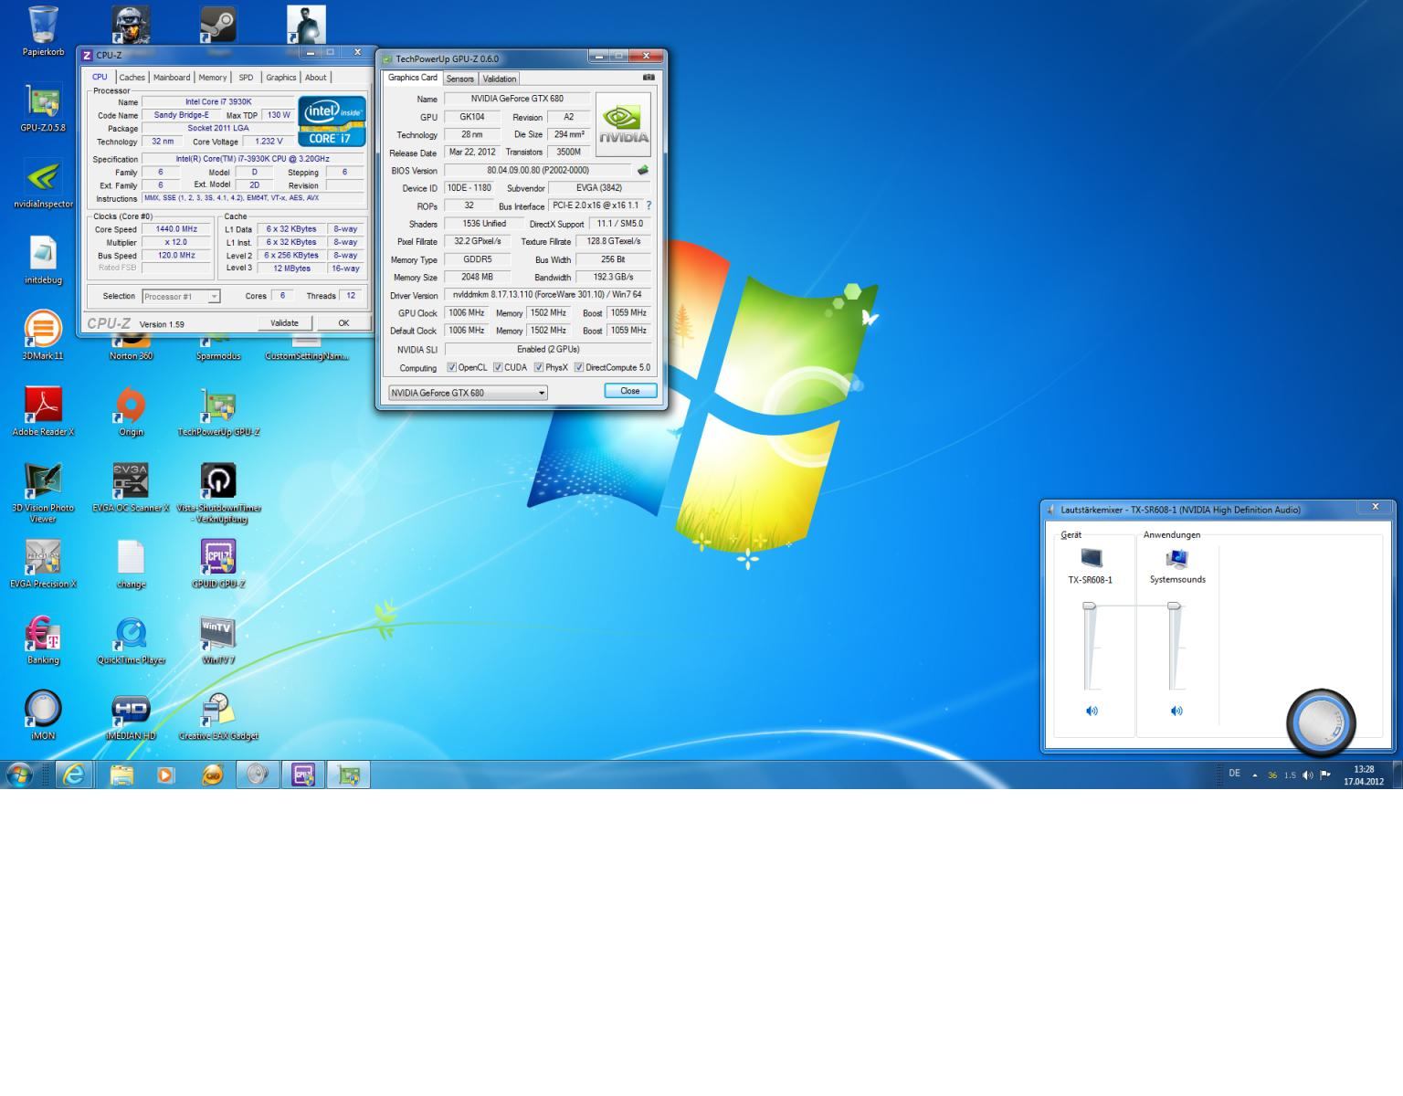Click the taskbar clock showing 13:28
The width and height of the screenshot is (1403, 1096).
pos(1364,775)
